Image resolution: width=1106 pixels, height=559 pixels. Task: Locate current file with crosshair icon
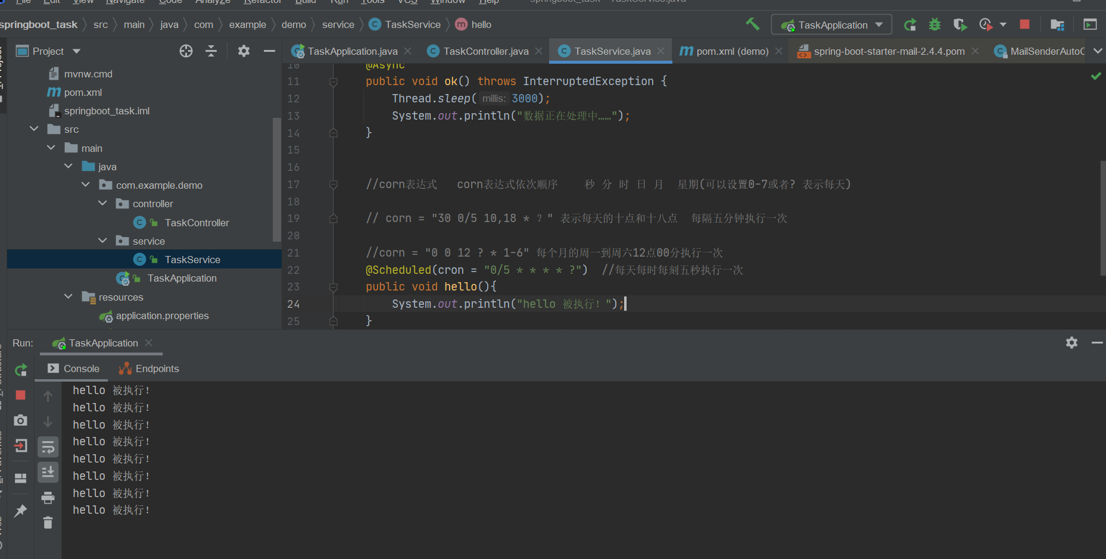point(186,51)
